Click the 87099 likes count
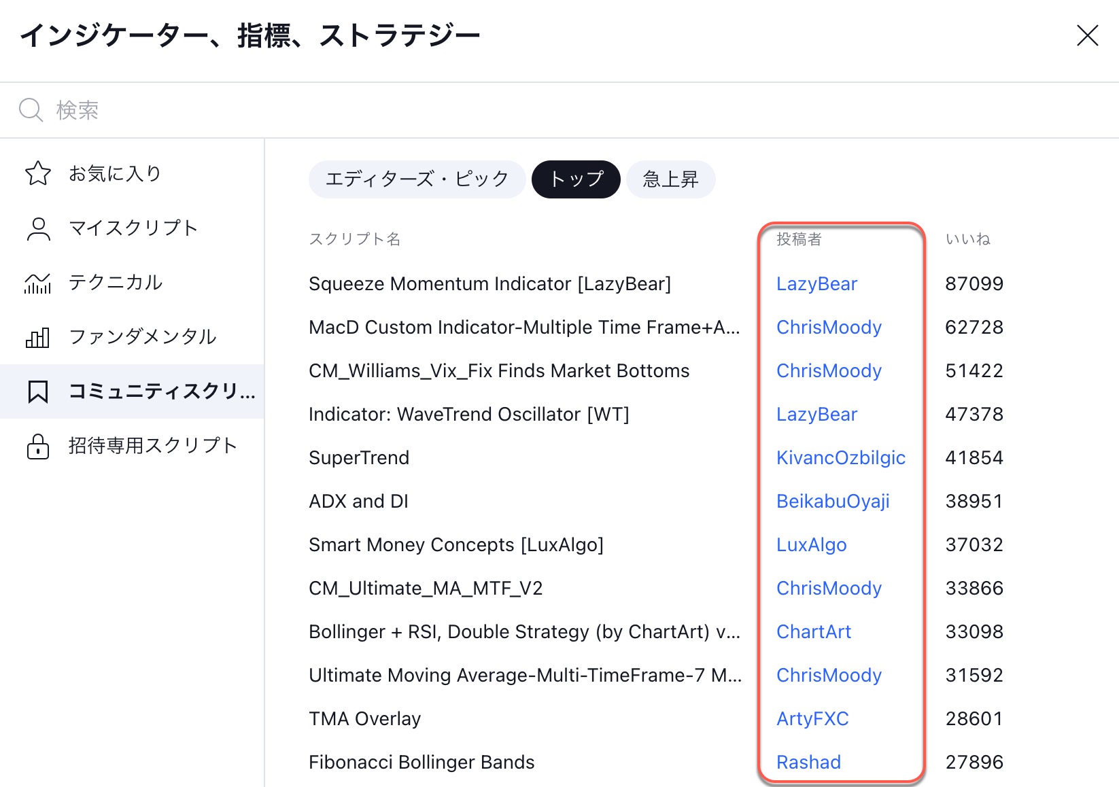 [974, 284]
